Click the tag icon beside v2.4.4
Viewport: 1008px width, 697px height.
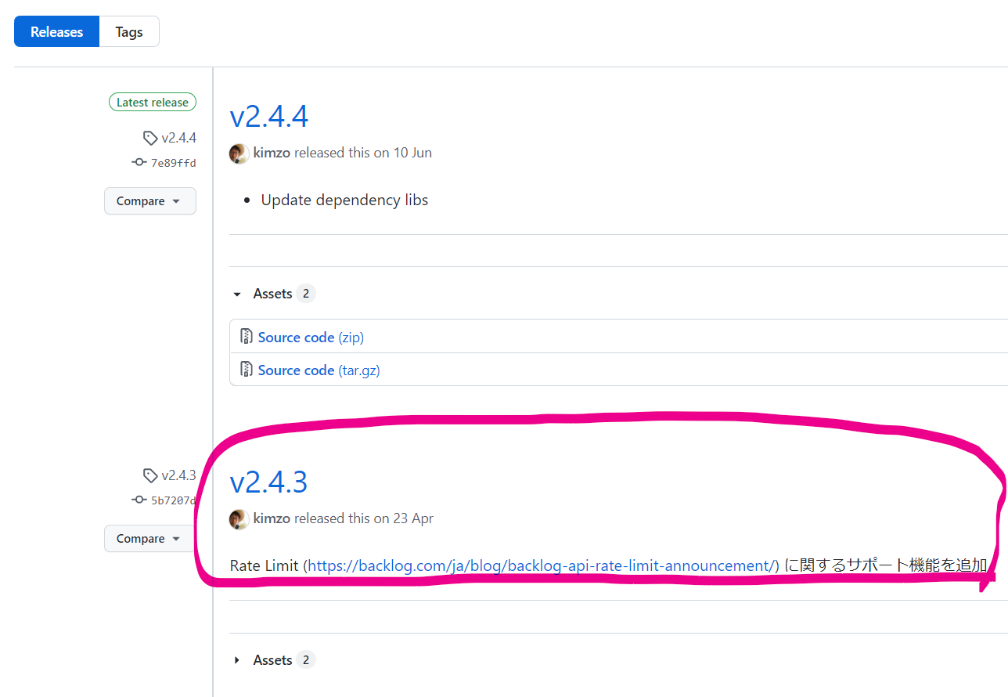tap(150, 137)
